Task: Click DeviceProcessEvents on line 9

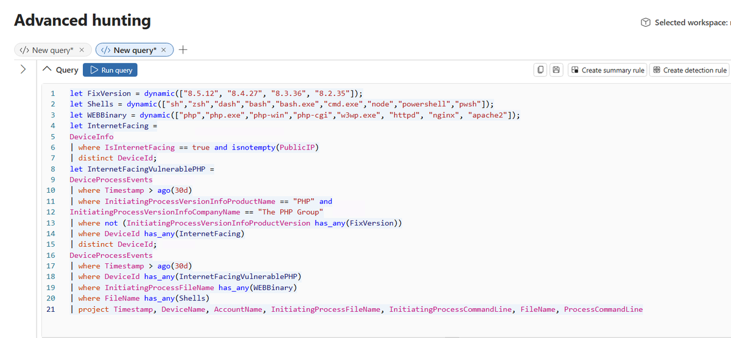Action: (111, 179)
